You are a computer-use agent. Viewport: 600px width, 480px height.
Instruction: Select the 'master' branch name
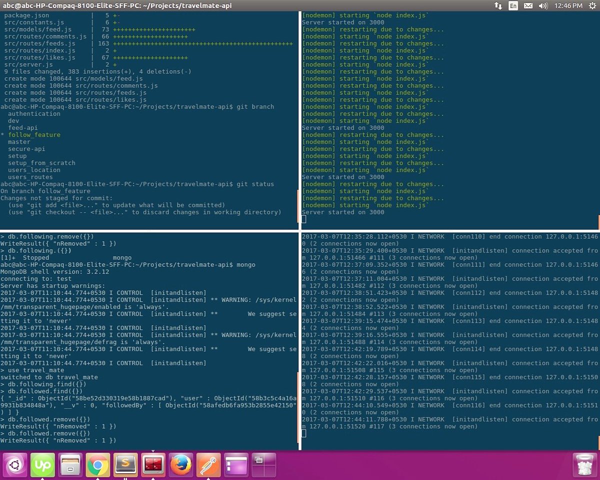pyautogui.click(x=19, y=141)
